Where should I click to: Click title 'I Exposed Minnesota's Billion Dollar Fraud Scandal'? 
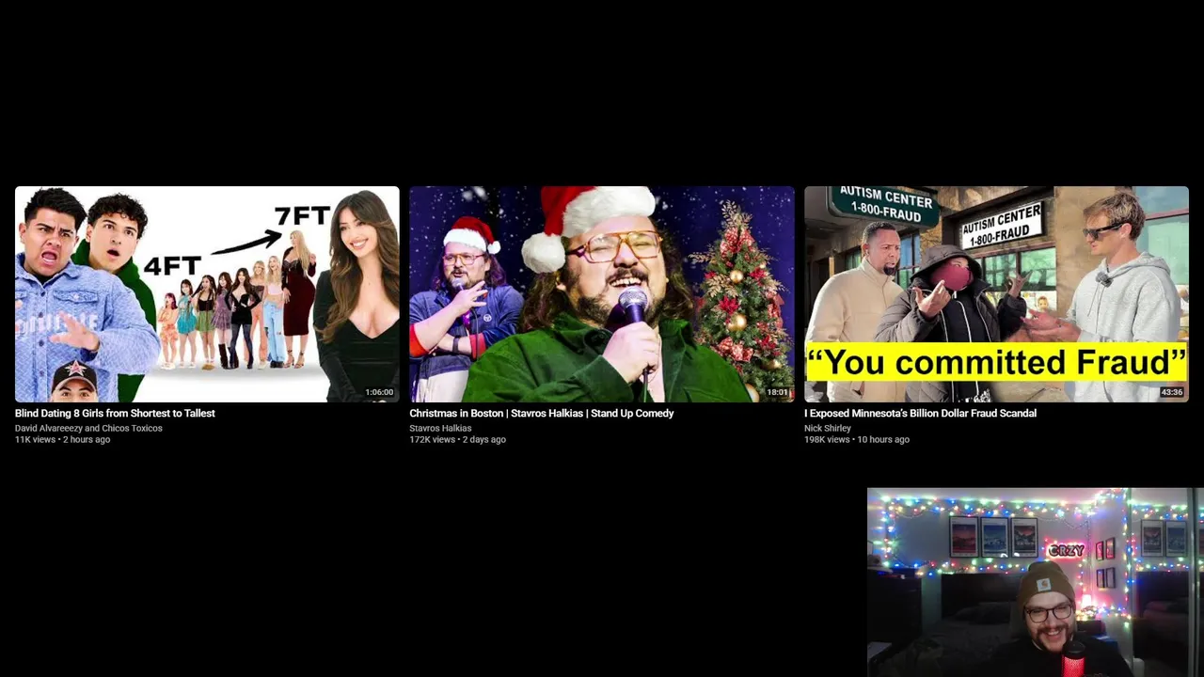920,413
